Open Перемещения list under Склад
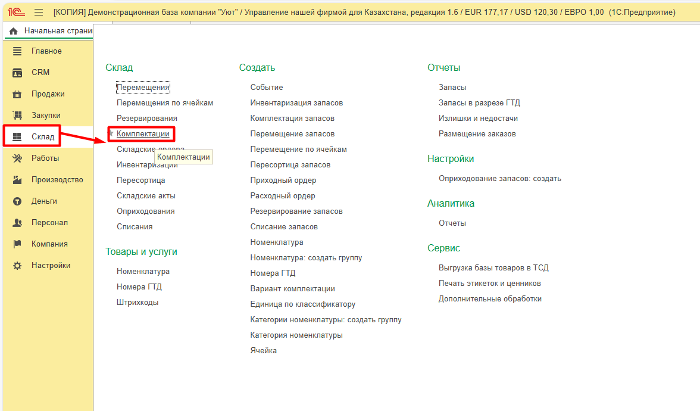The image size is (700, 411). (143, 88)
